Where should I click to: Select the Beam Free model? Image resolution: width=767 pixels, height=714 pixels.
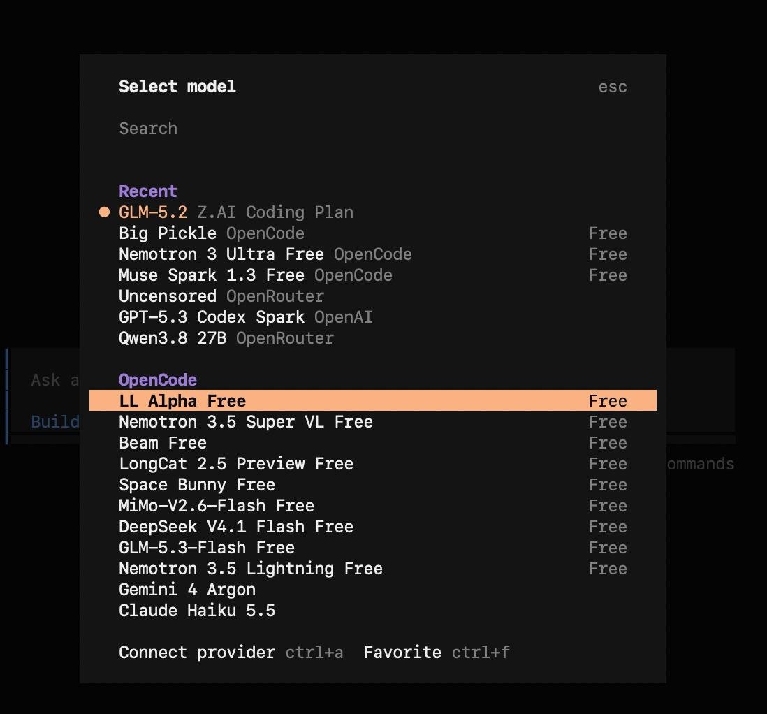pyautogui.click(x=373, y=443)
